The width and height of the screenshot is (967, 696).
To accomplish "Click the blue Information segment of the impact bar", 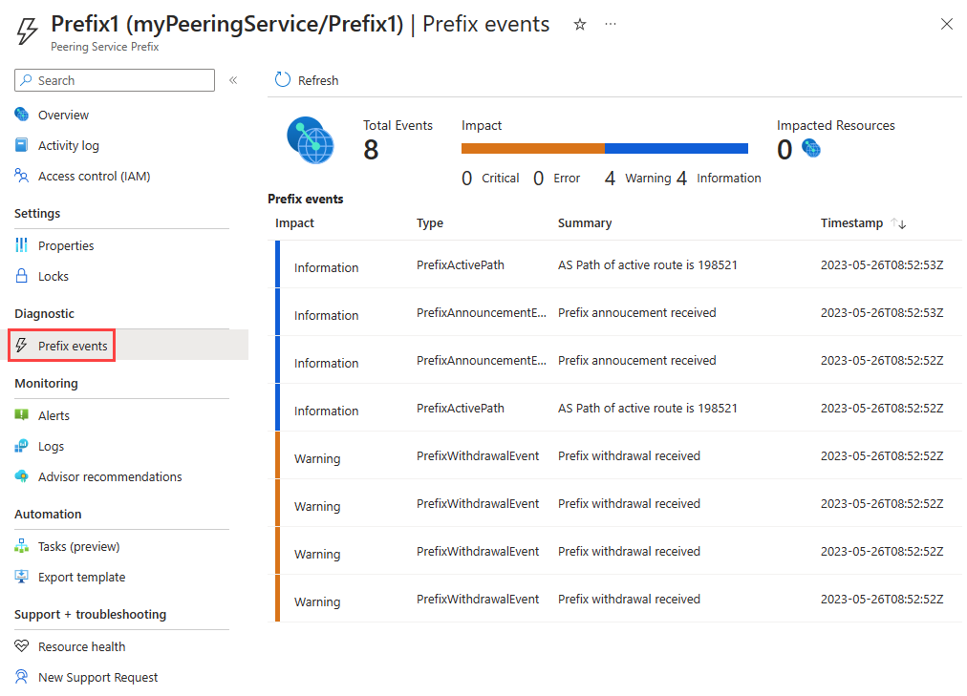I will click(677, 149).
